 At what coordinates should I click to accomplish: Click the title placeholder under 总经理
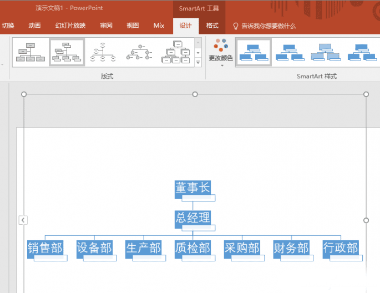pyautogui.click(x=199, y=228)
